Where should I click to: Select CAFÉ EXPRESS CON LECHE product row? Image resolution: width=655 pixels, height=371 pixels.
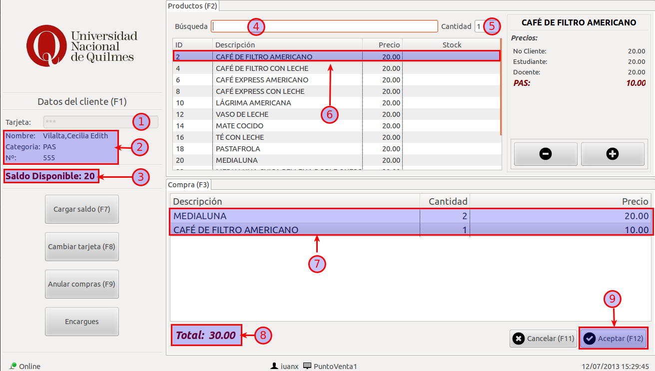click(260, 91)
